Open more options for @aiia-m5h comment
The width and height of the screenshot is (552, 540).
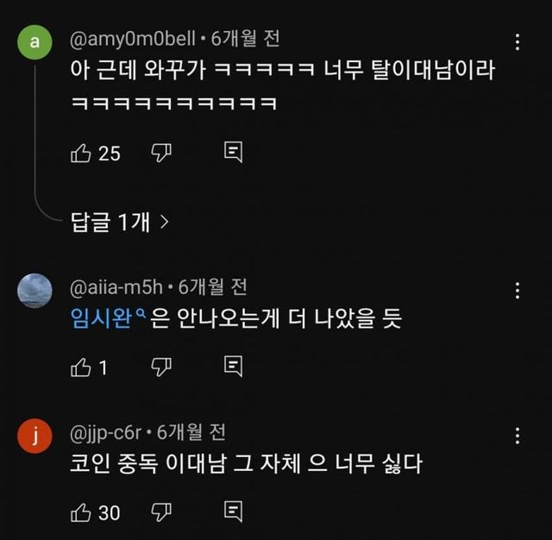(517, 290)
